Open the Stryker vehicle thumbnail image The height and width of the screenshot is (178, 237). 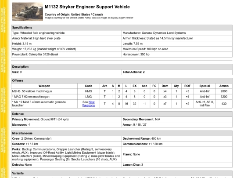tap(27, 12)
